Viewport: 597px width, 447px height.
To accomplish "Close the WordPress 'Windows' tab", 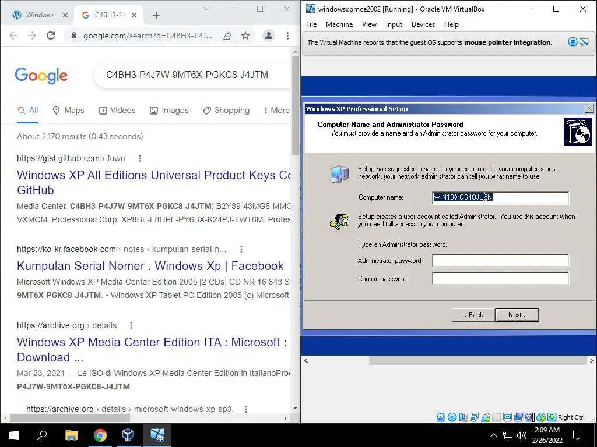I will pyautogui.click(x=65, y=15).
